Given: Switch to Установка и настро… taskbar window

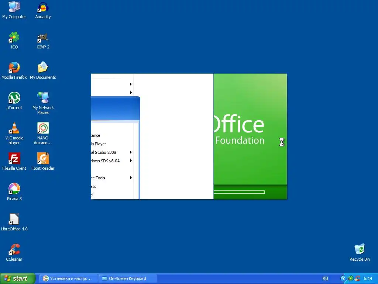Looking at the screenshot, I should [x=68, y=278].
